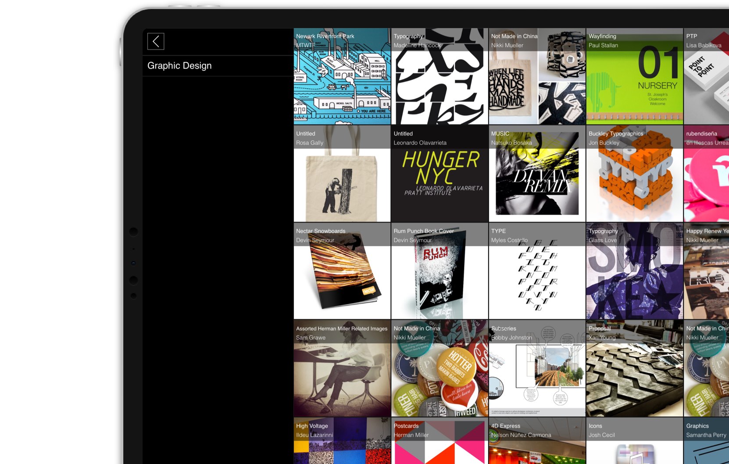Open Subseries by Bobby Johnston
729x464 pixels.
coord(537,368)
